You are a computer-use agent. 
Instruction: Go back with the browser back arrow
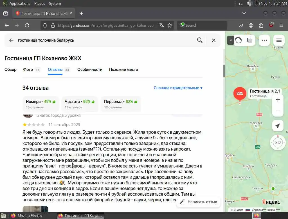[7, 25]
